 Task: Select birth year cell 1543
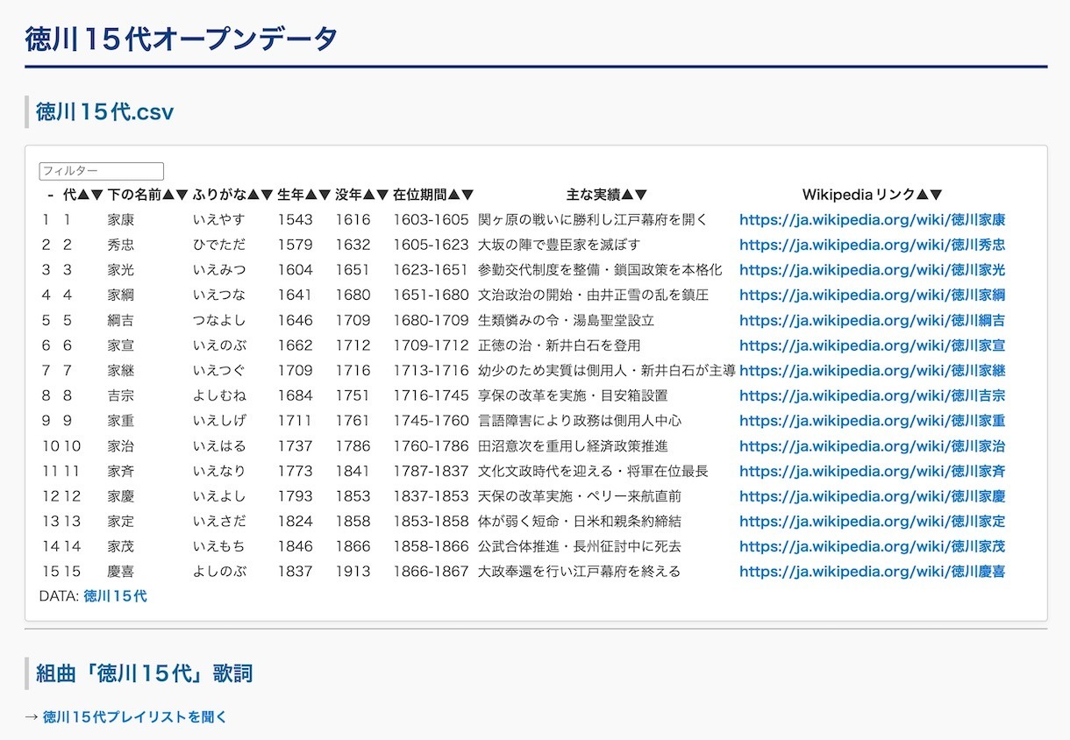(x=296, y=220)
